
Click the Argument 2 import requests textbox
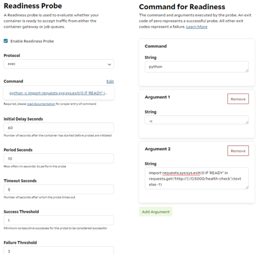(197, 179)
